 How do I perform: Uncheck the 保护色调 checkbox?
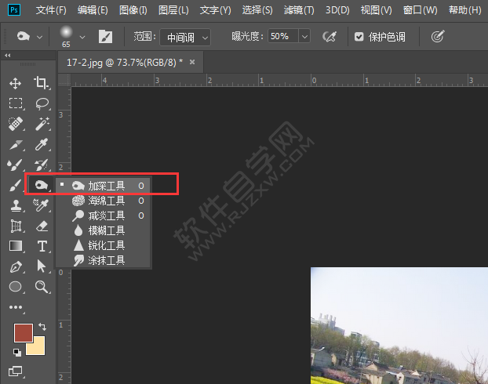(x=359, y=37)
